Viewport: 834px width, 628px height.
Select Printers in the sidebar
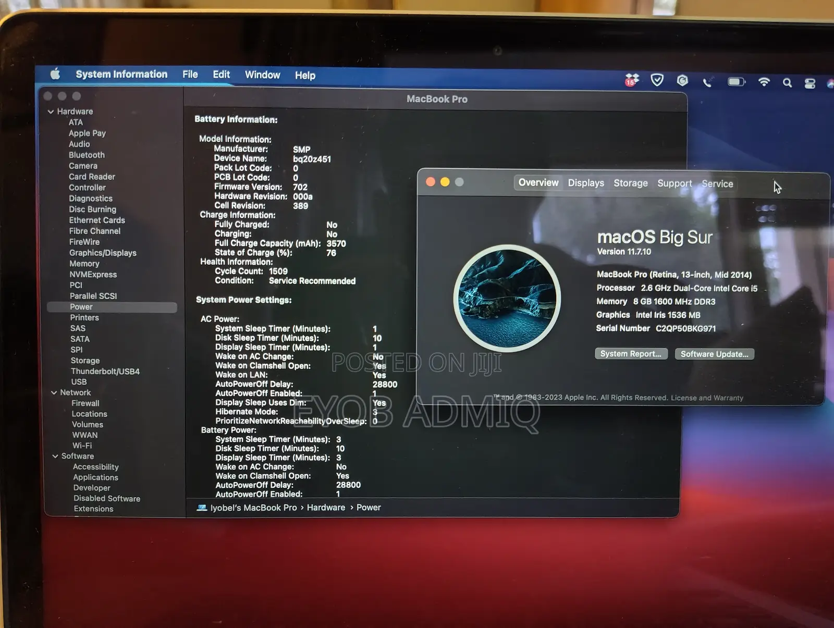point(84,318)
